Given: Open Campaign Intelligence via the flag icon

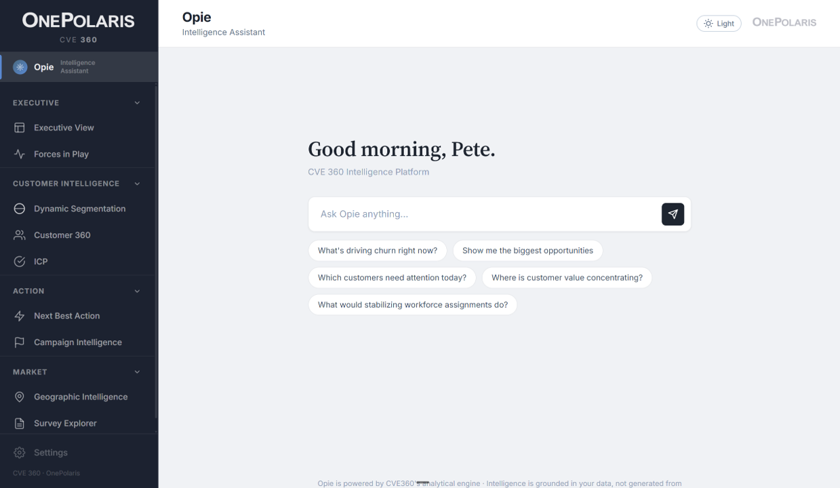Looking at the screenshot, I should coord(18,342).
